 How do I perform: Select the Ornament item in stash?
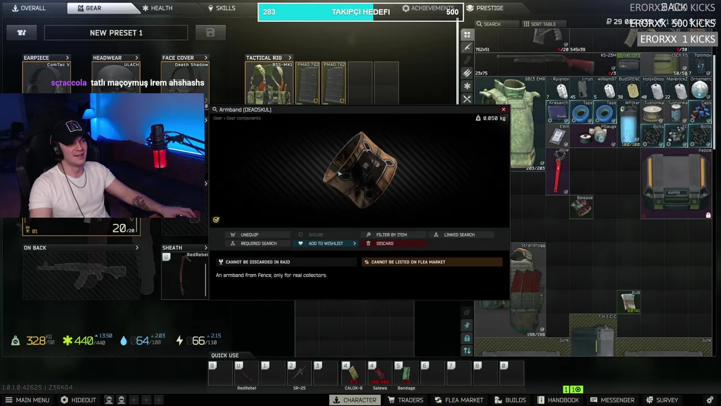pyautogui.click(x=700, y=89)
